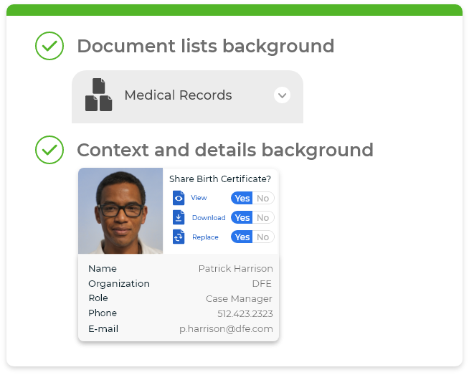
Task: Toggle the Replace permission switch
Action: [x=252, y=237]
